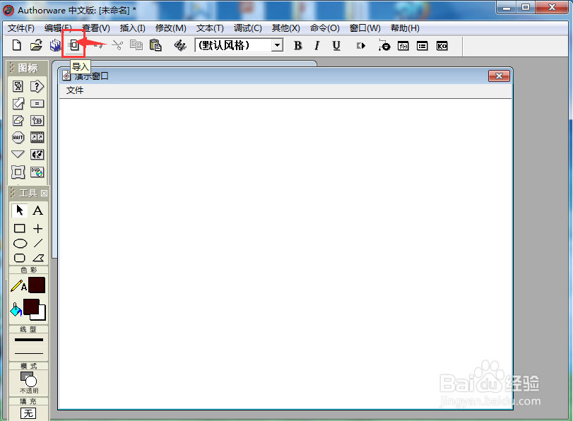Select the Rectangle drawing tool

pos(19,228)
